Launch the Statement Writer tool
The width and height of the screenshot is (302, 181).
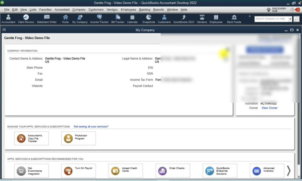(x=47, y=19)
